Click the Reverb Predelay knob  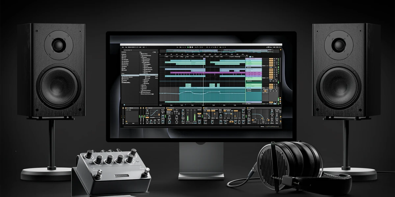click(205, 122)
